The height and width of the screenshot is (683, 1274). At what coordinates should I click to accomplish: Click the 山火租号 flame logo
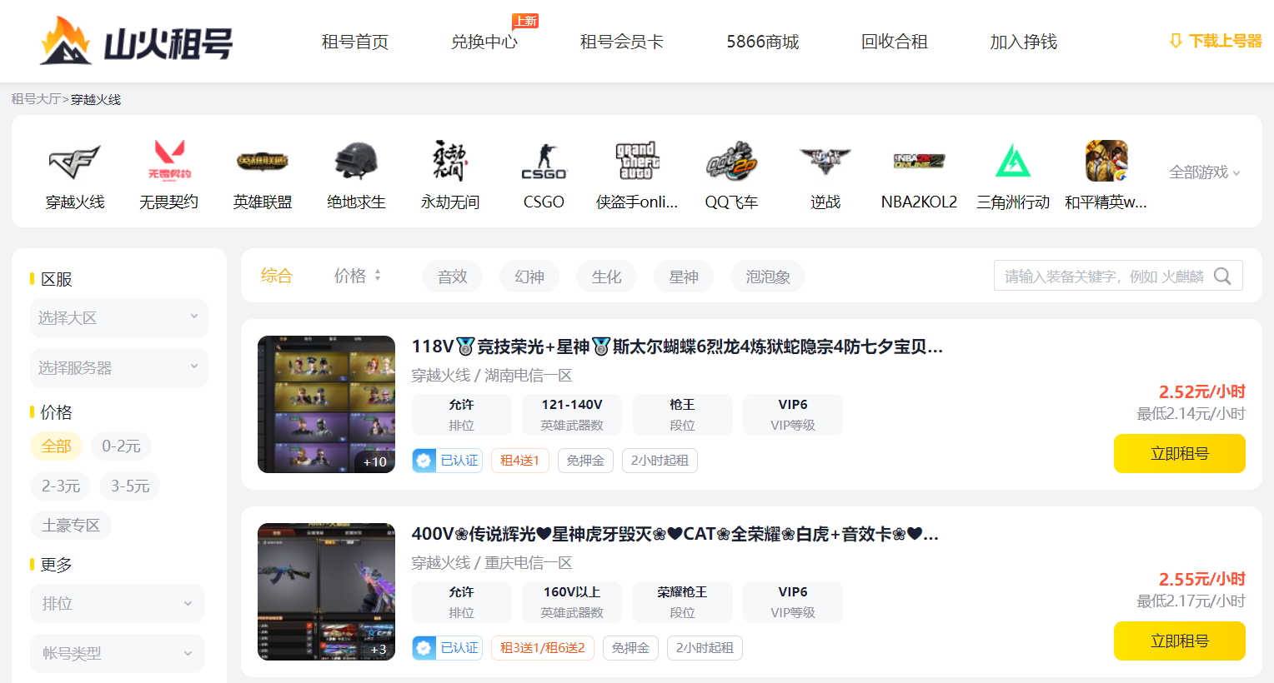[x=66, y=42]
